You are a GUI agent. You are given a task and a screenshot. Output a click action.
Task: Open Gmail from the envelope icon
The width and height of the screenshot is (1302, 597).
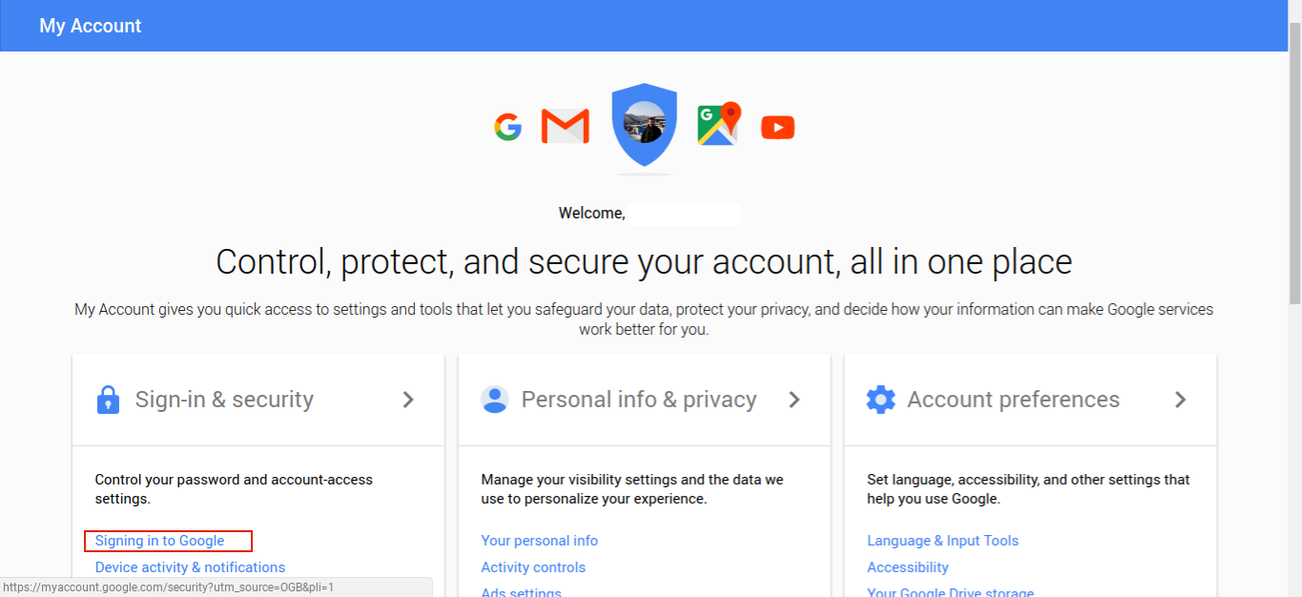[x=565, y=125]
